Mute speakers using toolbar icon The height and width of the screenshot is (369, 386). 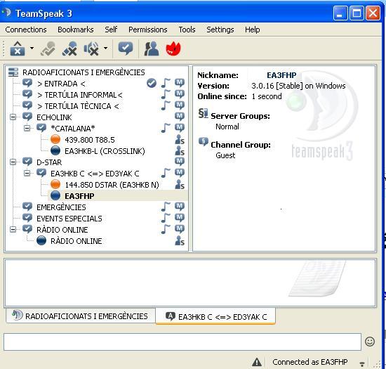(x=91, y=48)
